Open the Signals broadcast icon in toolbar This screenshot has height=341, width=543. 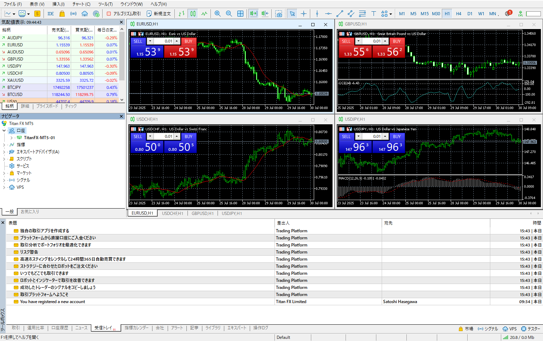73,14
